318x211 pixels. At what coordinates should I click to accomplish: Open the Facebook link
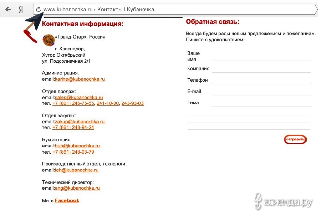point(67,200)
